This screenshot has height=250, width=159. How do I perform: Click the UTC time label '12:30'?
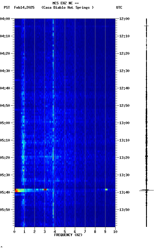pos(124,71)
